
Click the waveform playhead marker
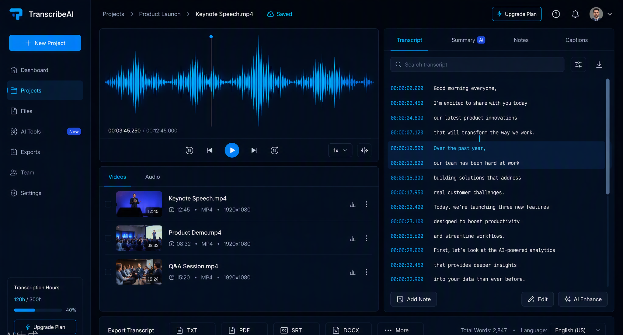tap(211, 37)
